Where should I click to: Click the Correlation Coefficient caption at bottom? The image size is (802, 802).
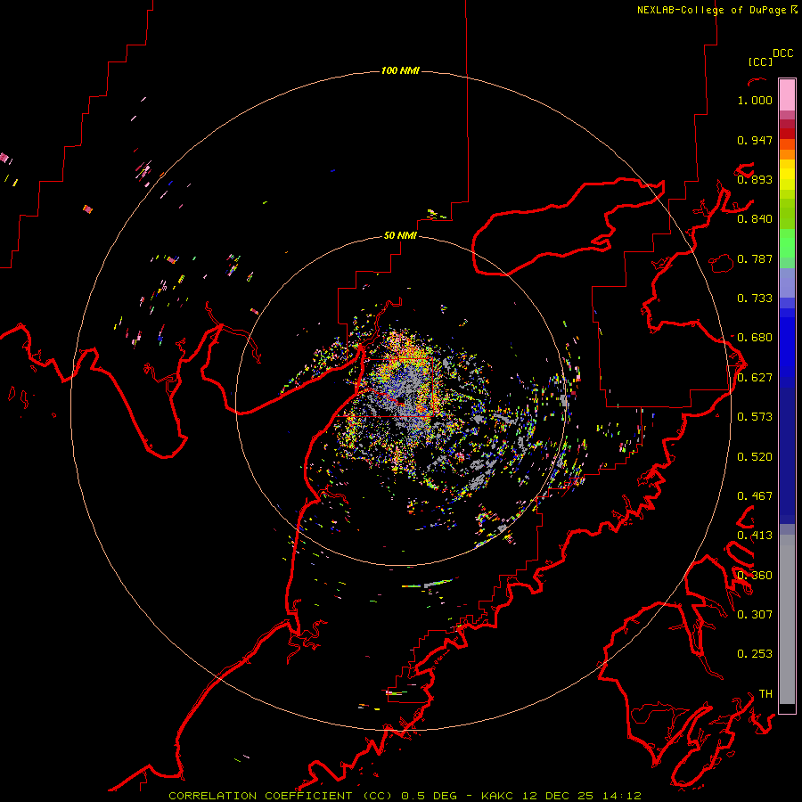(x=405, y=796)
